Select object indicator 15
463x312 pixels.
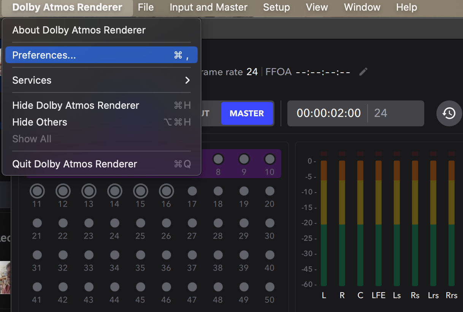(140, 191)
